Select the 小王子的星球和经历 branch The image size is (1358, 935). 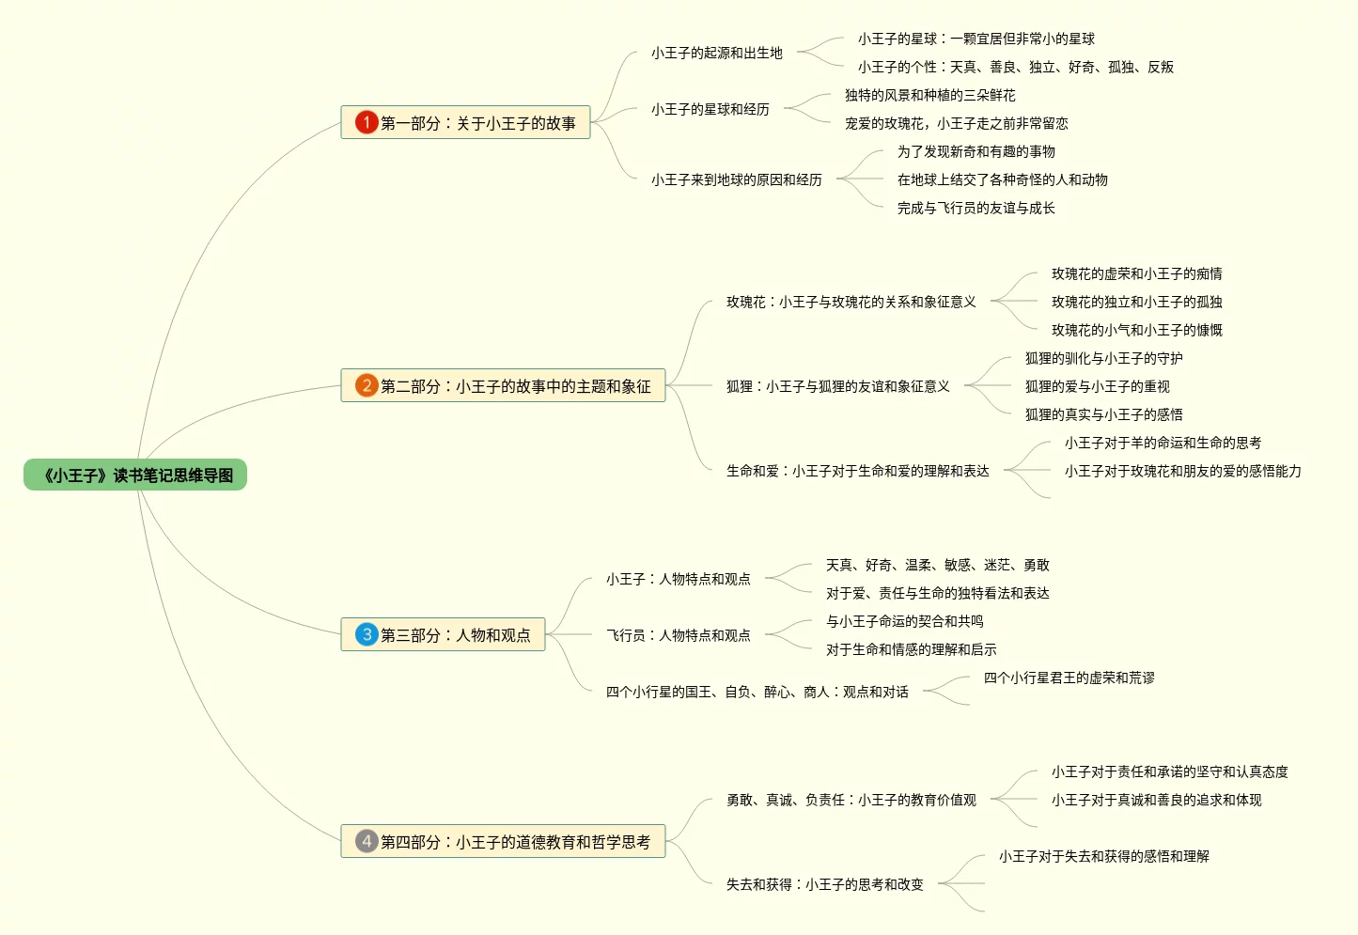point(710,110)
